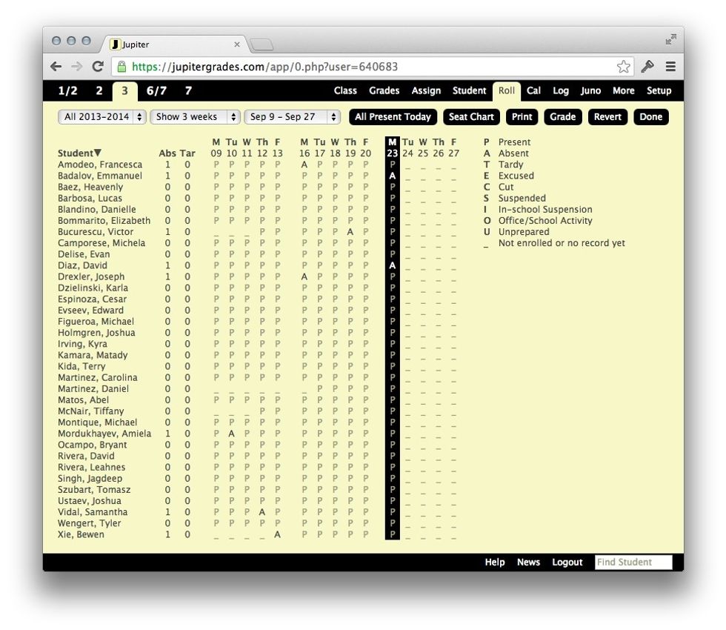
Task: Toggle Badalov Emmanuel's Monday 23 attendance mark
Action: (x=393, y=176)
